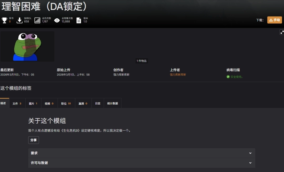Open the 图片 images tab
This screenshot has width=284, height=172.
click(33, 104)
